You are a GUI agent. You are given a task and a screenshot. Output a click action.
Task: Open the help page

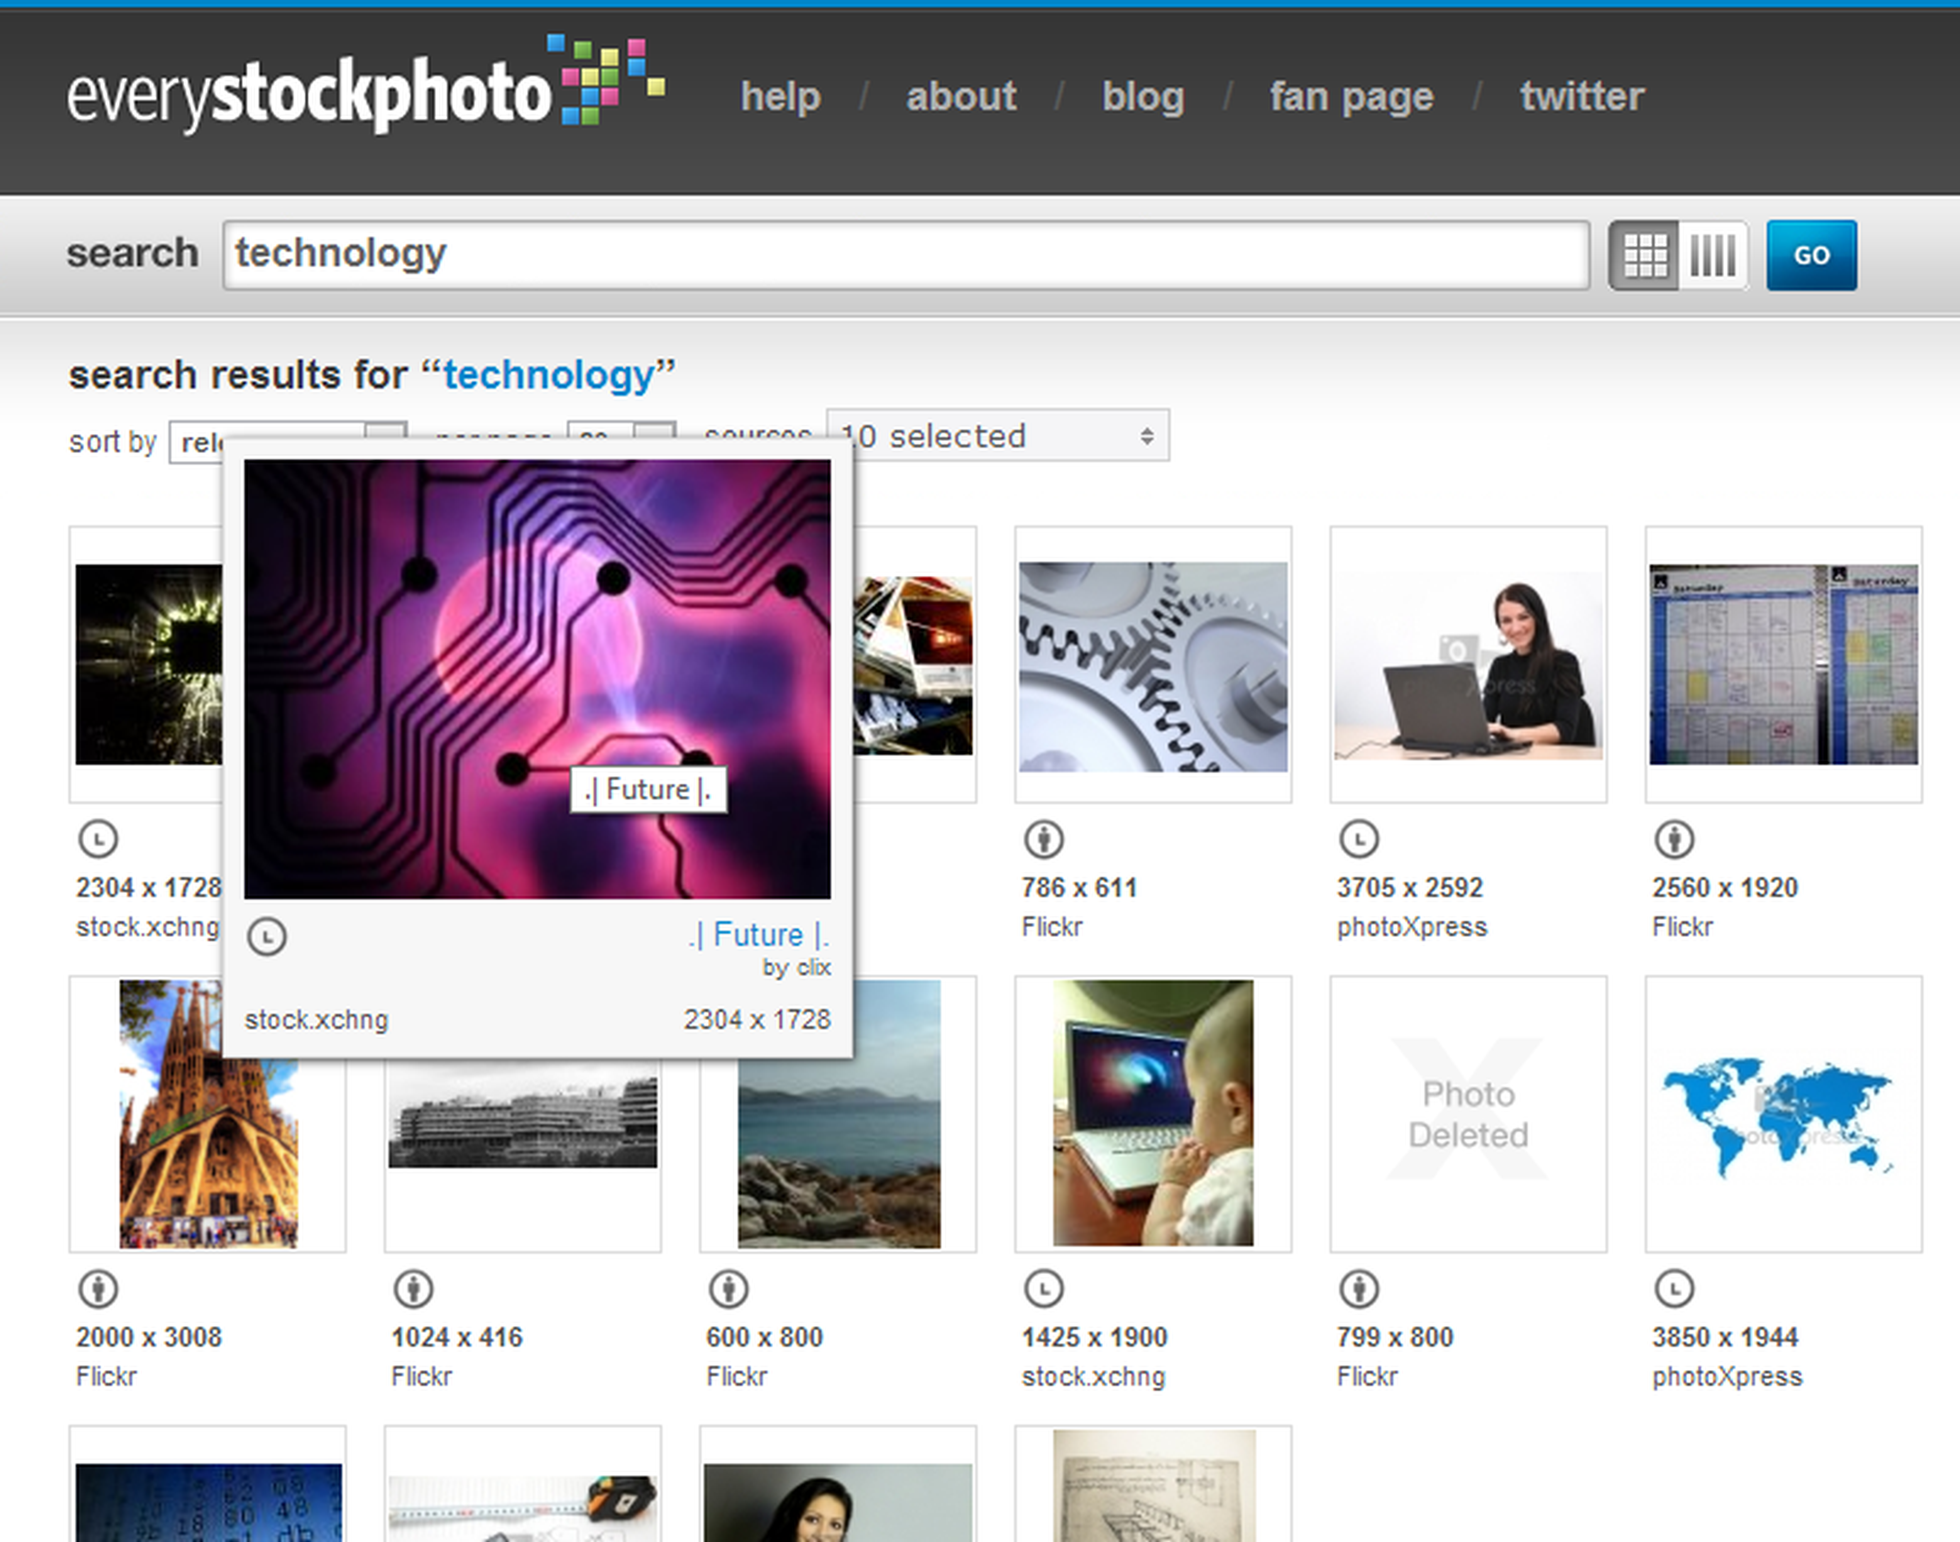click(780, 95)
